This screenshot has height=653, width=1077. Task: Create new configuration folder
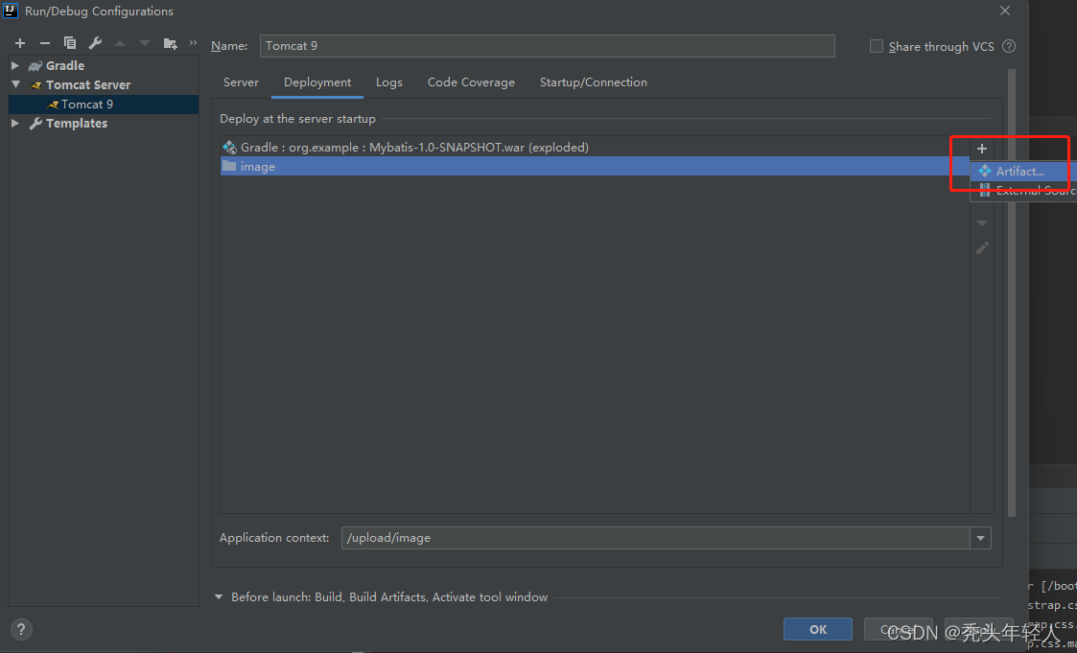click(x=171, y=43)
